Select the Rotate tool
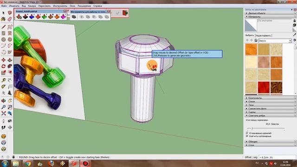This screenshot has height=167, width=297. [3, 66]
